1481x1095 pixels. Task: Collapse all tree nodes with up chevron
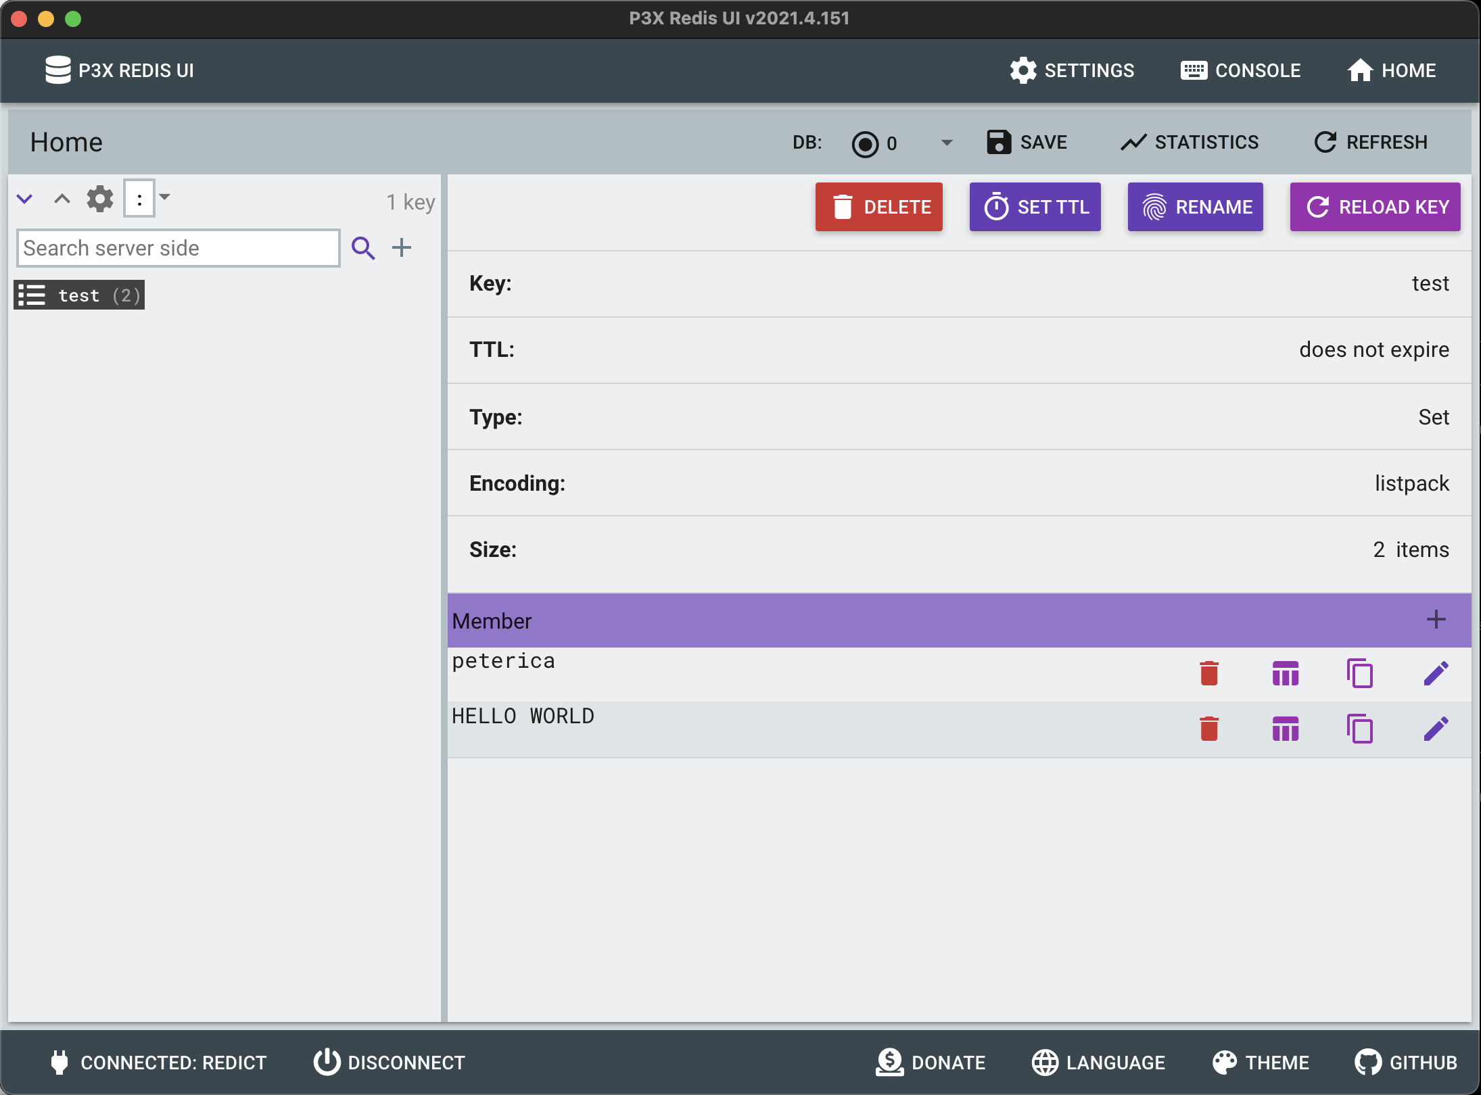click(x=62, y=199)
